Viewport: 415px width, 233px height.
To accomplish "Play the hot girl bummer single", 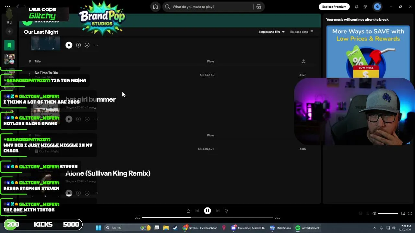I will click(x=69, y=119).
